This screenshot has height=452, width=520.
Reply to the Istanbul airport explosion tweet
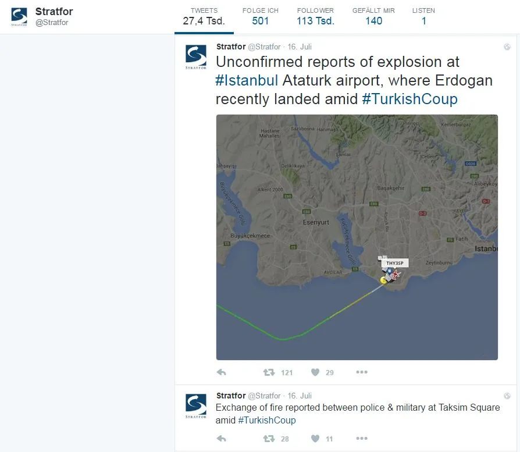click(x=221, y=372)
